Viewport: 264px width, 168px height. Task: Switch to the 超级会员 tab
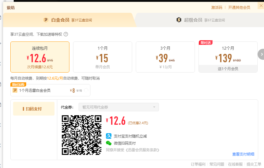(x=200, y=20)
